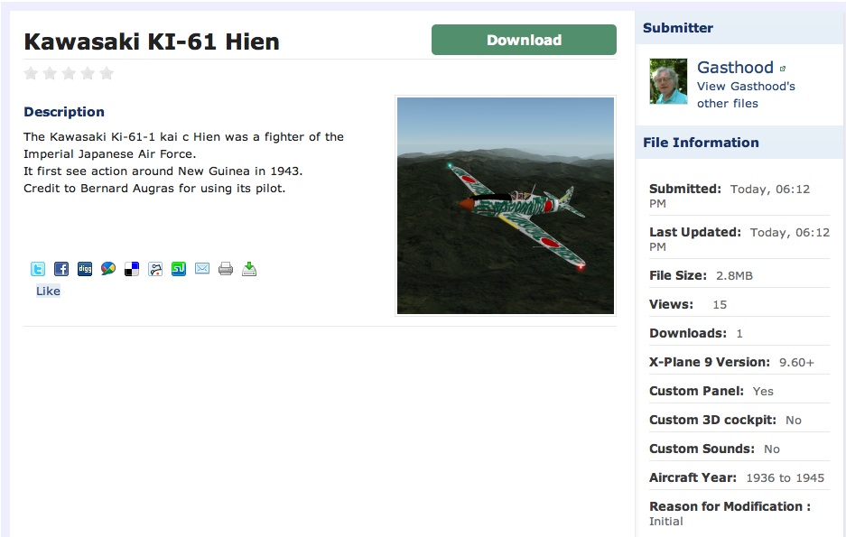Email this file using the envelope icon
The height and width of the screenshot is (537, 846).
tap(202, 269)
